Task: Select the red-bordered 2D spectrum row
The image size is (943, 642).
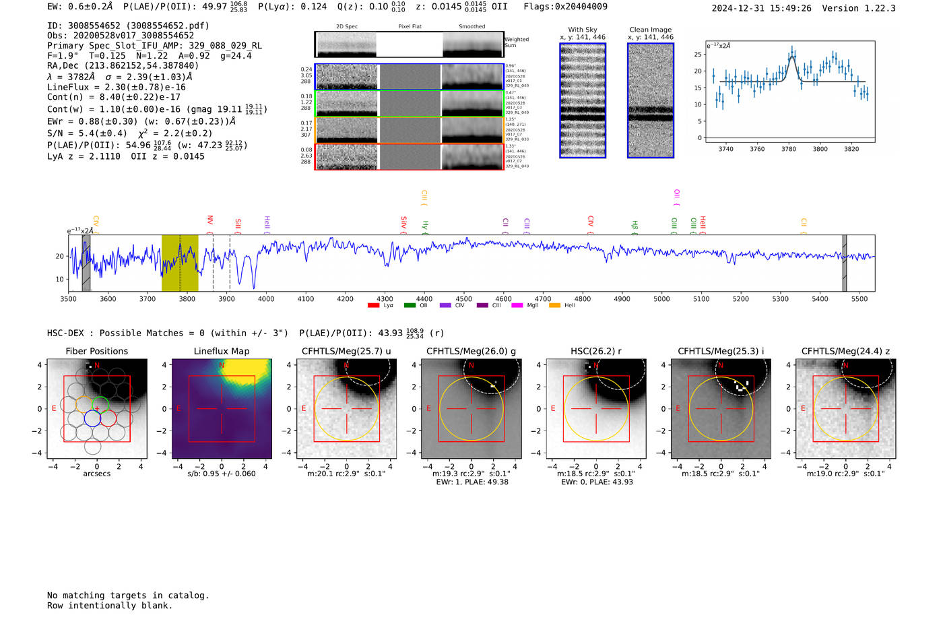Action: [410, 157]
